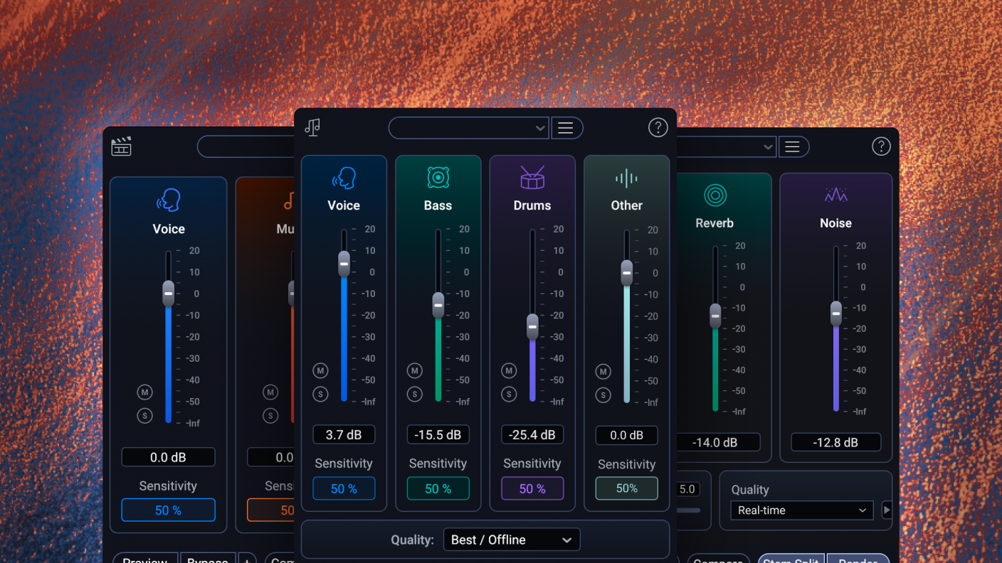Click the film clapperboard icon in left panel
Viewport: 1002px width, 563px height.
(x=122, y=146)
